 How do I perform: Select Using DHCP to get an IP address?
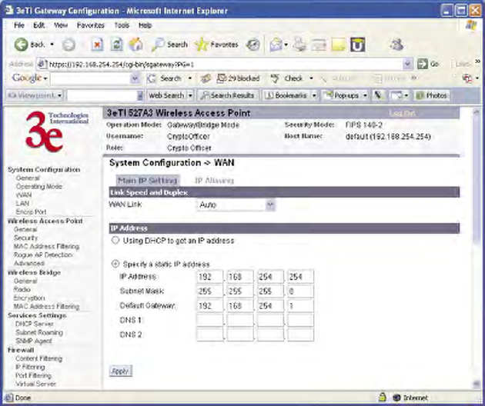(115, 241)
